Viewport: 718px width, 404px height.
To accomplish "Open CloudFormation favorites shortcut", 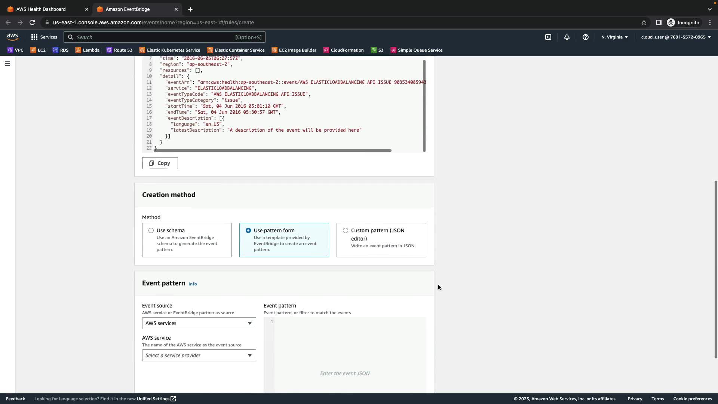I will (343, 50).
